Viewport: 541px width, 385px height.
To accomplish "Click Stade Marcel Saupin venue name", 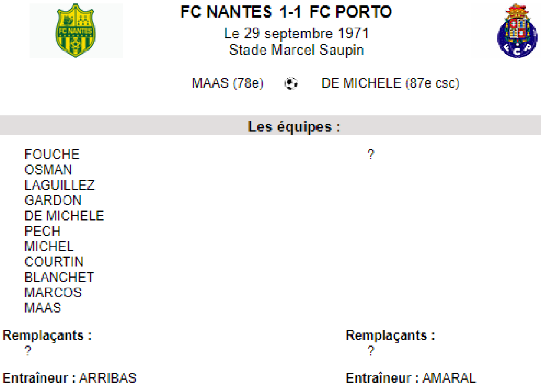I will coord(296,50).
